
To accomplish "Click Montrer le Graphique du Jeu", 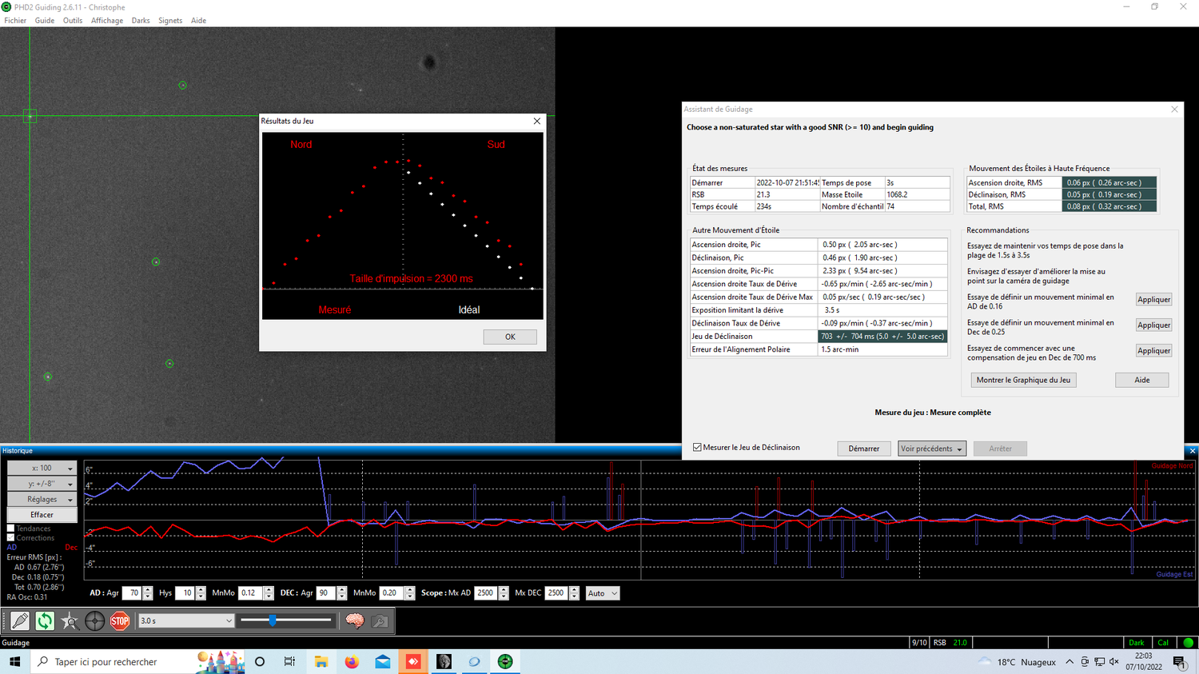I will [x=1023, y=380].
